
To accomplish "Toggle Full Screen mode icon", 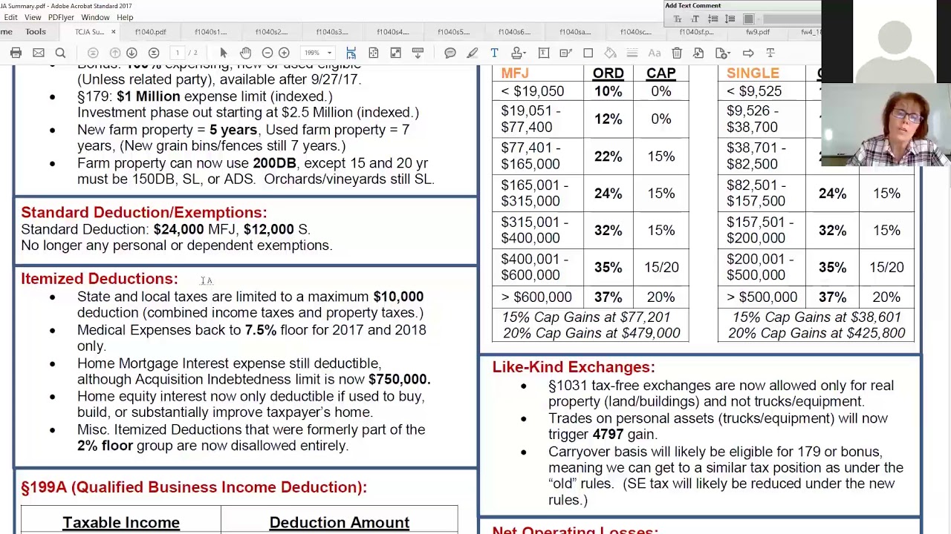I will (x=396, y=53).
